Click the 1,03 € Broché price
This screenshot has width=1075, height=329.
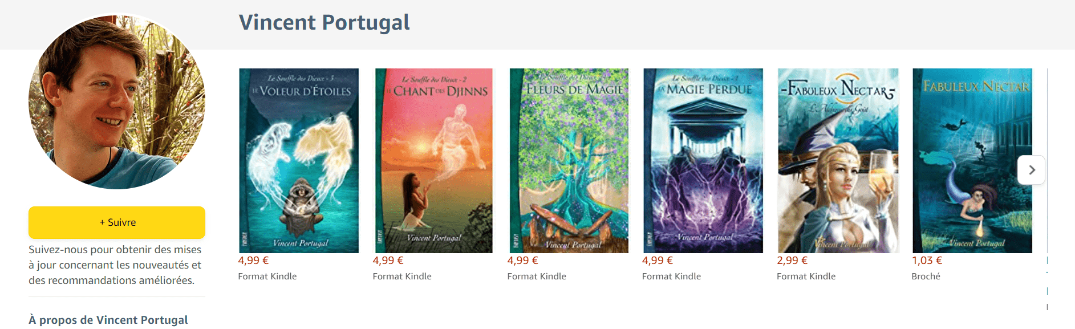click(x=927, y=261)
